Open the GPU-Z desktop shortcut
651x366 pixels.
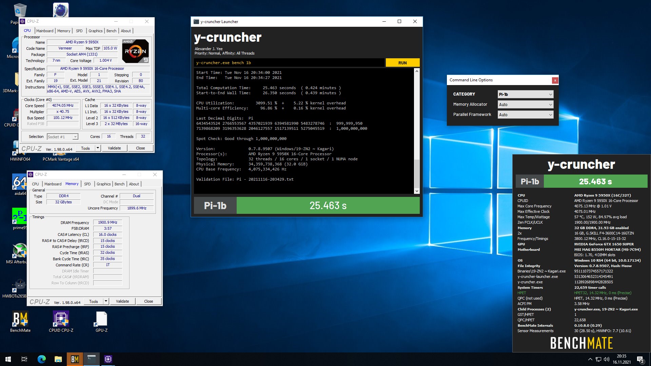pos(101,321)
